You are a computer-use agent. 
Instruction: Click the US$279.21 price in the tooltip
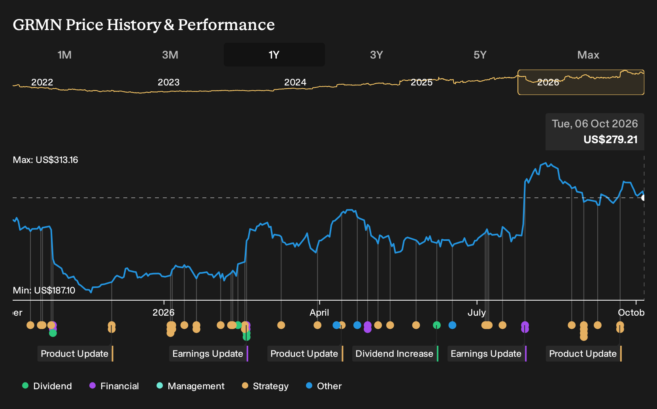tap(610, 140)
